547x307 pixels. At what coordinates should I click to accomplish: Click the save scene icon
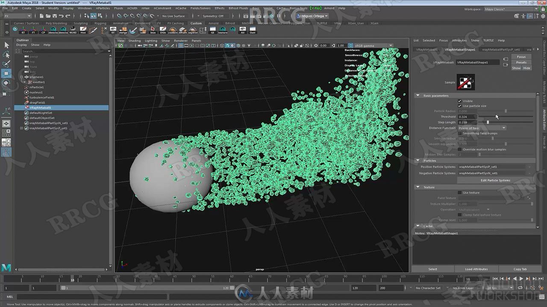54,16
